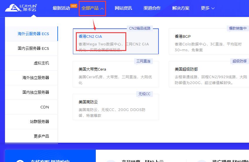The image size is (249, 162).
Task: Select 虚拟主机 category
Action: pos(31,63)
